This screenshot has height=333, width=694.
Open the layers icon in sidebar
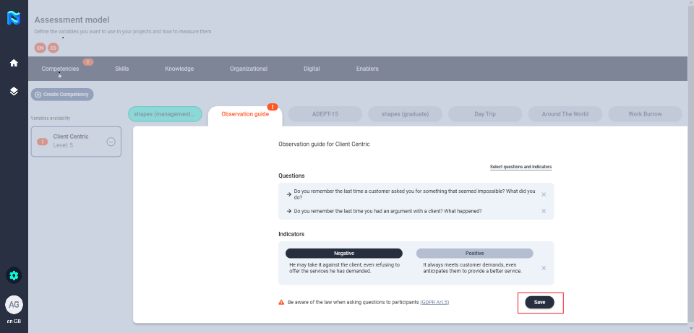point(14,91)
